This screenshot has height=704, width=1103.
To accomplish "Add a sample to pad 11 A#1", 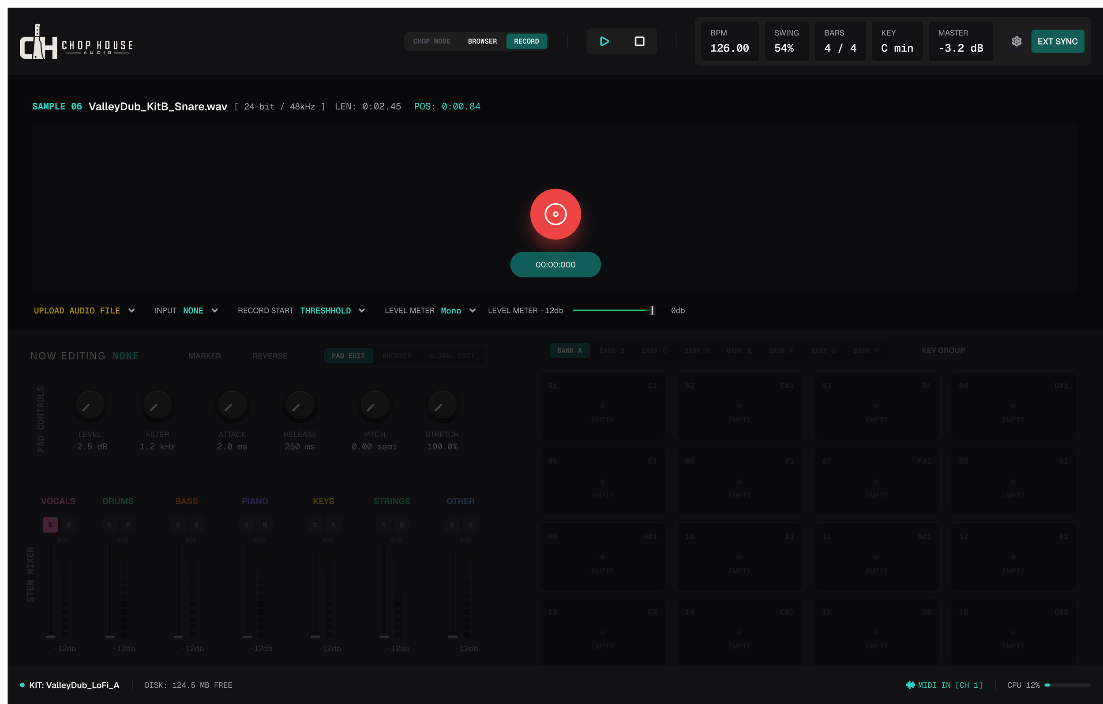I will coord(876,557).
